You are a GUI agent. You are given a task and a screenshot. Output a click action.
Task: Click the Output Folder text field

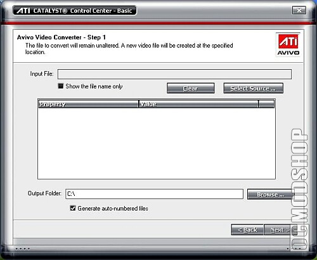pos(154,194)
